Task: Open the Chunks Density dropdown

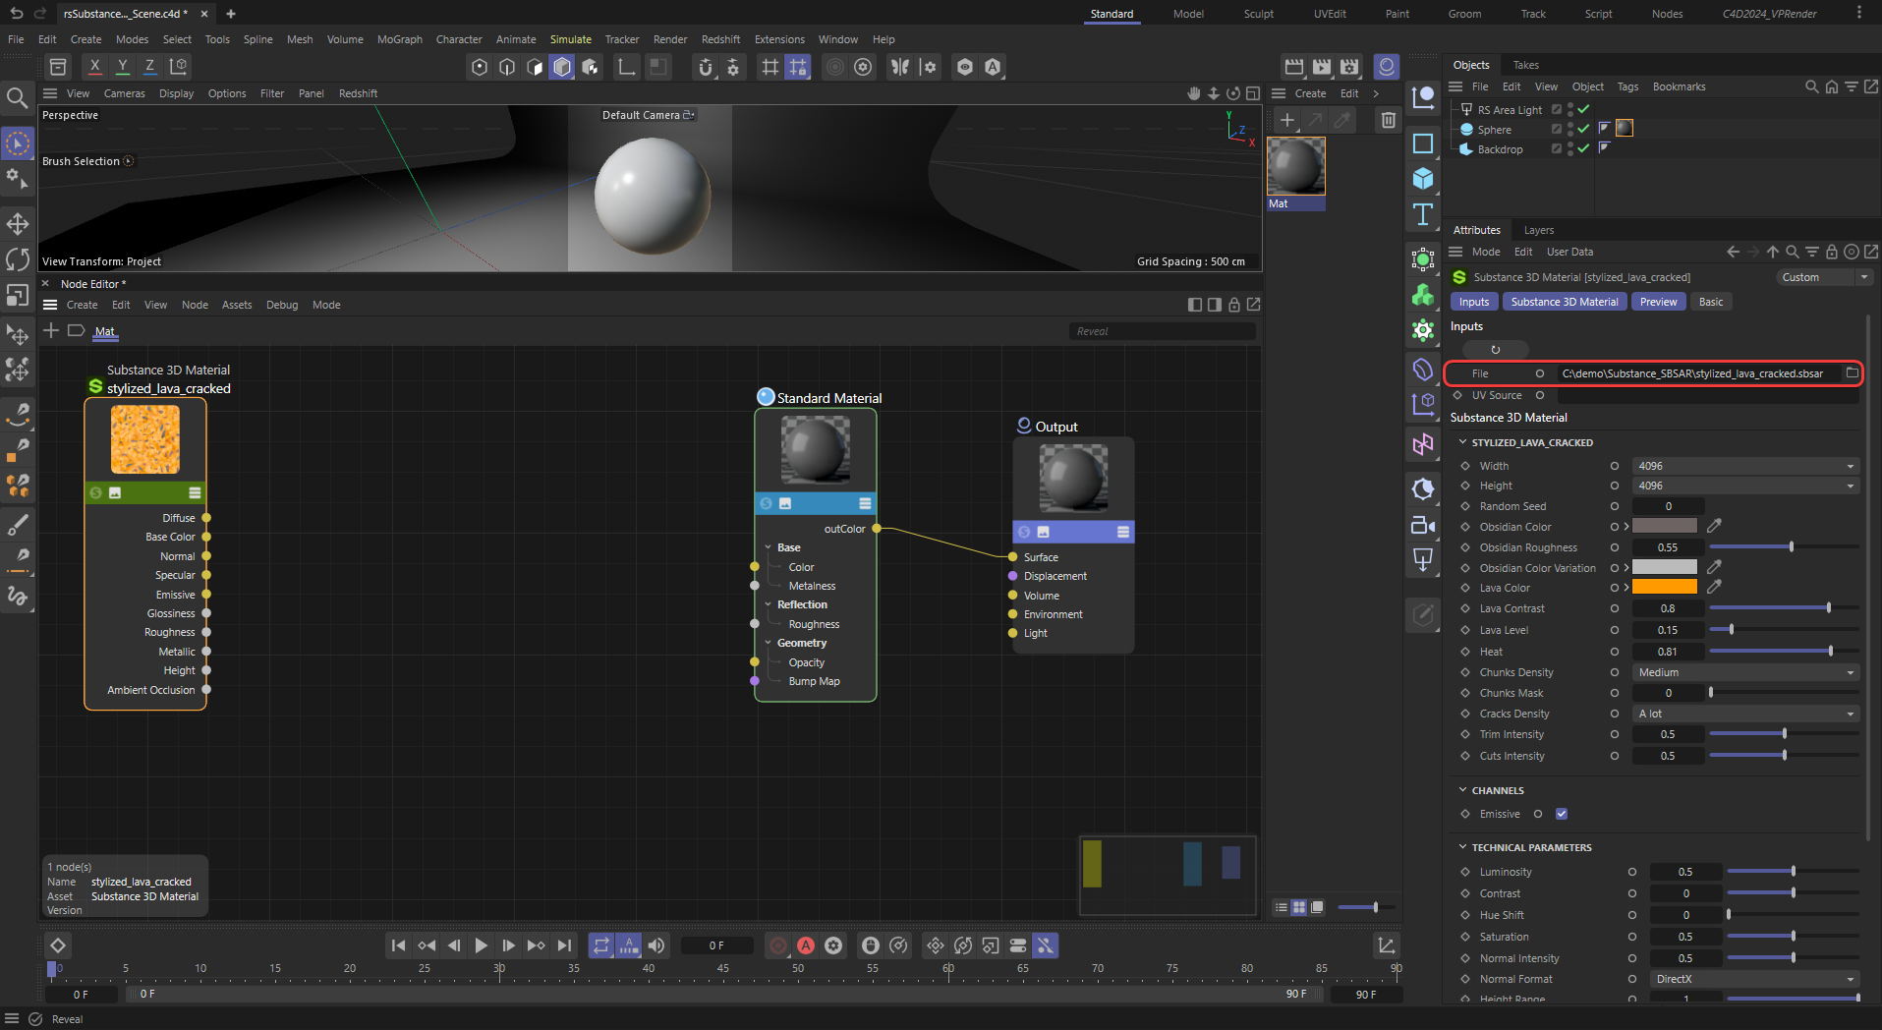Action: [x=1744, y=672]
